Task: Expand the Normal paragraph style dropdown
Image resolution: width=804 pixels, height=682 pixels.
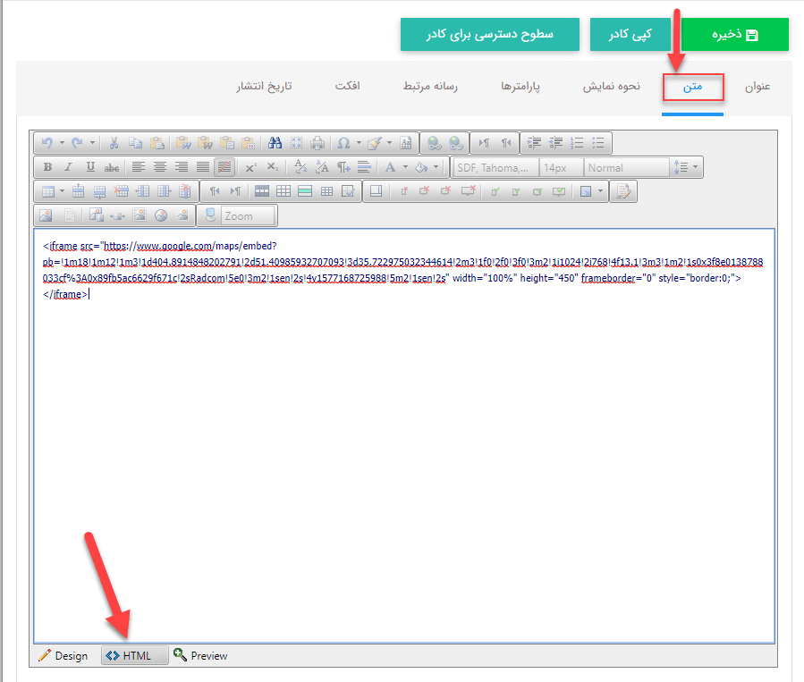Action: [626, 167]
